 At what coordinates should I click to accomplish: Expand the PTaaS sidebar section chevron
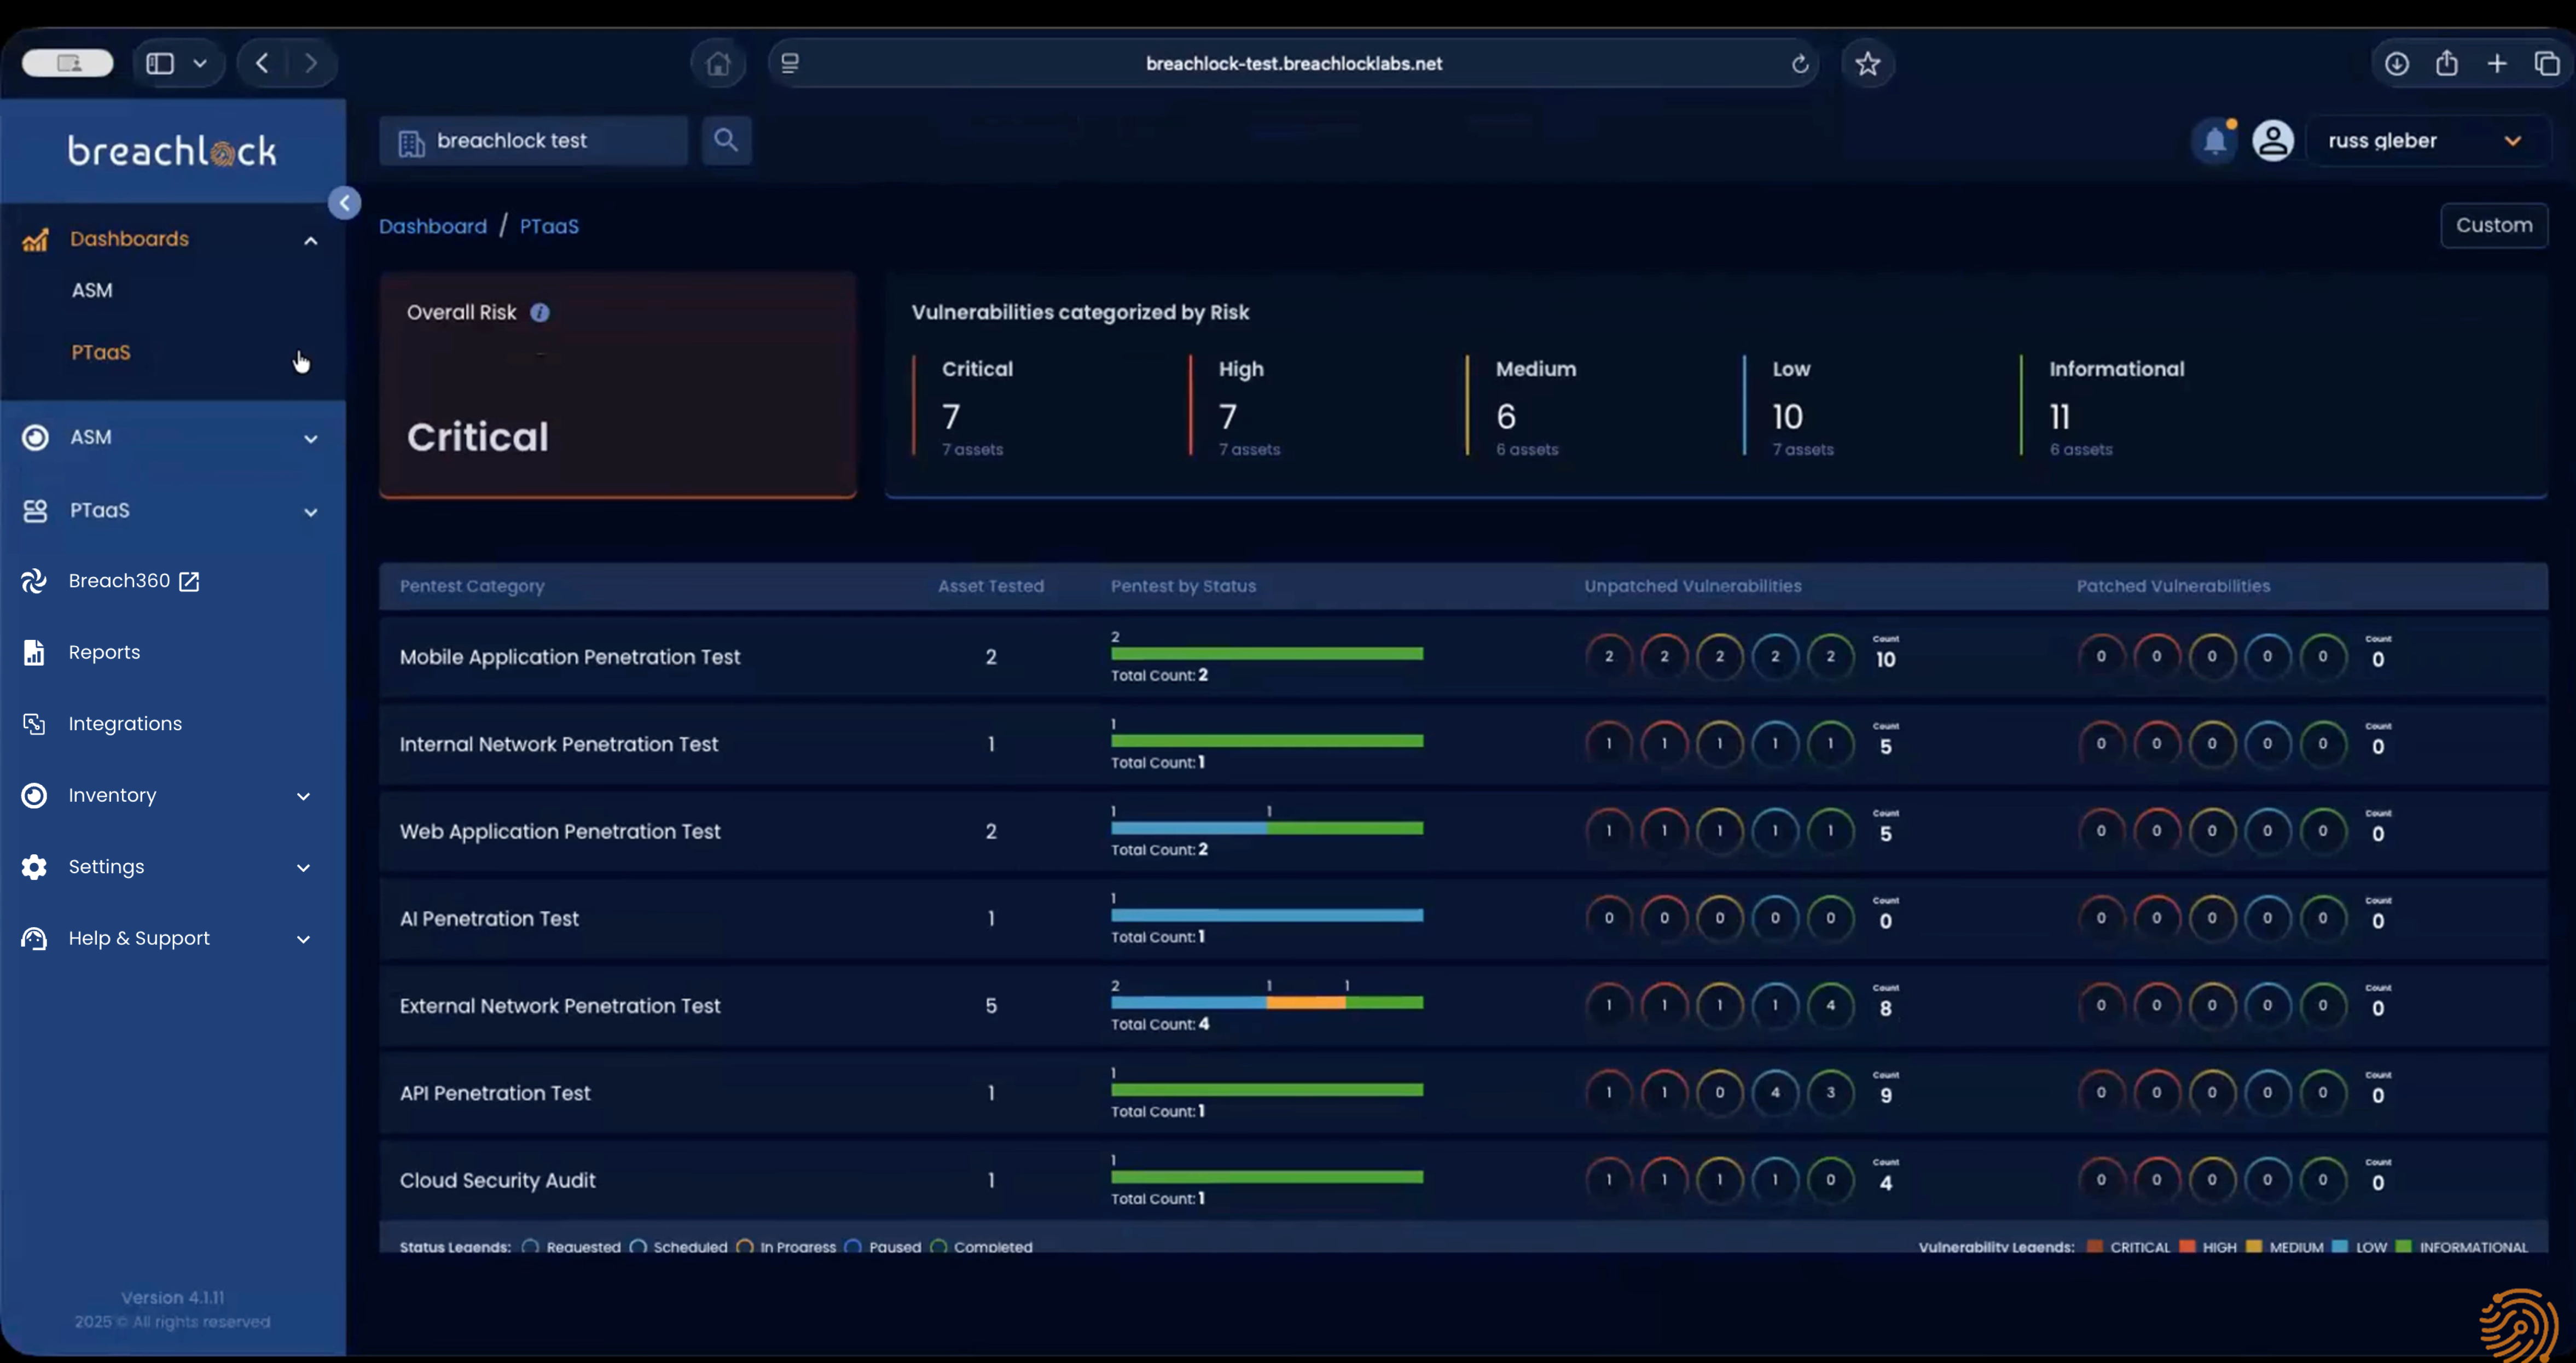[x=311, y=511]
